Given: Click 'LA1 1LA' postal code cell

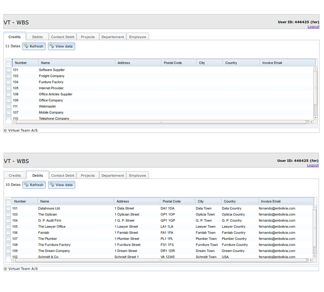Looking at the screenshot, I should [x=167, y=227].
